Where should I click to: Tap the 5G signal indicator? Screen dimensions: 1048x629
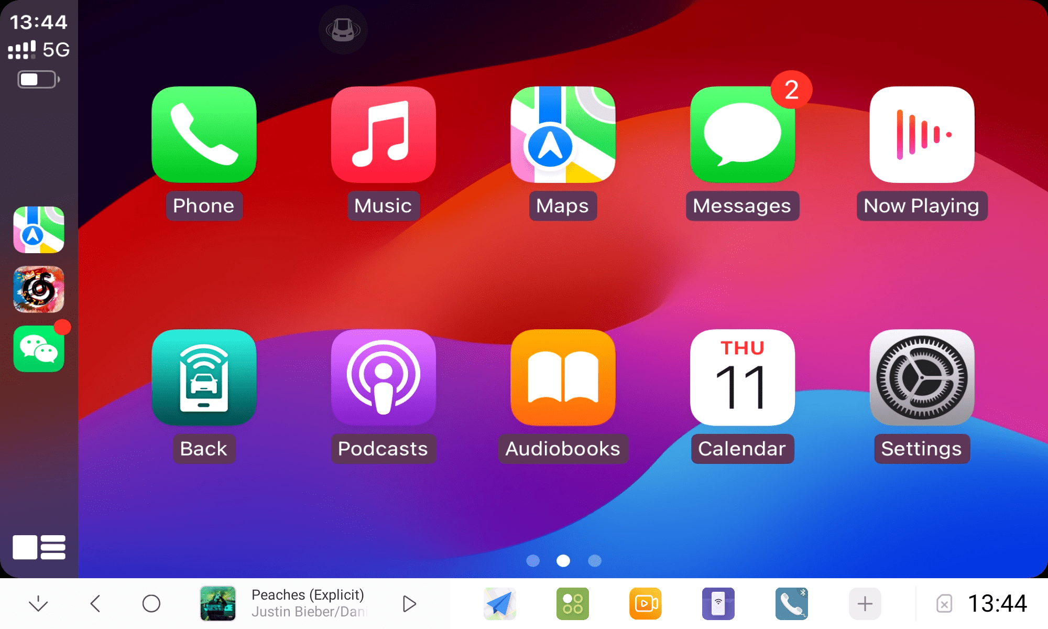pyautogui.click(x=39, y=50)
